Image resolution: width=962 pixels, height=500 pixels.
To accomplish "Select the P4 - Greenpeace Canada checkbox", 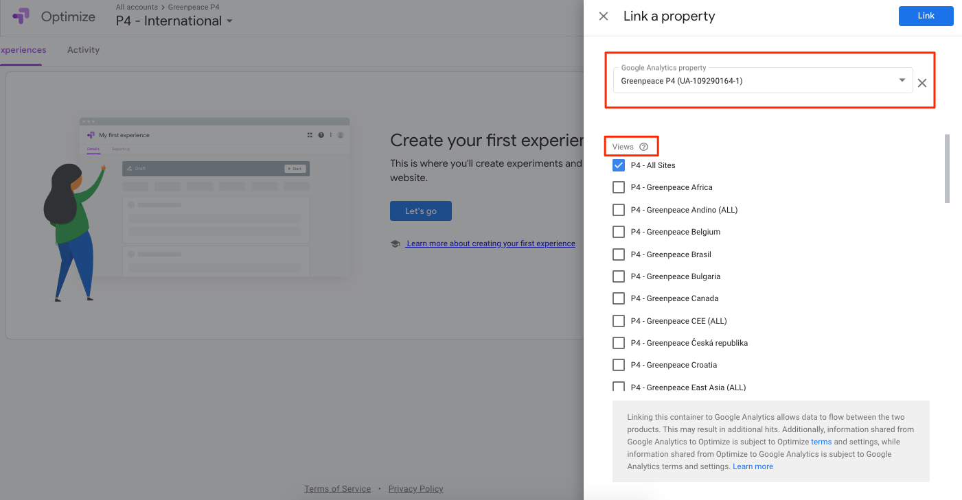I will pos(619,298).
